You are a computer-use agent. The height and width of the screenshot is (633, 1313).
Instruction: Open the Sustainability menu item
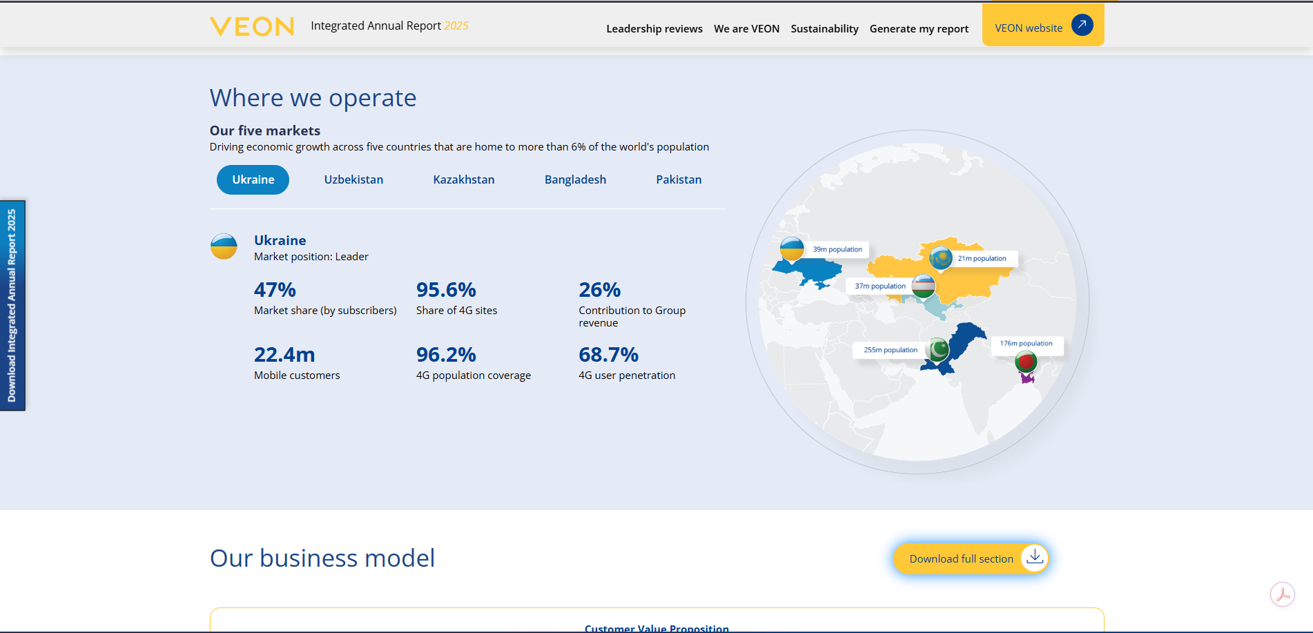coord(824,29)
